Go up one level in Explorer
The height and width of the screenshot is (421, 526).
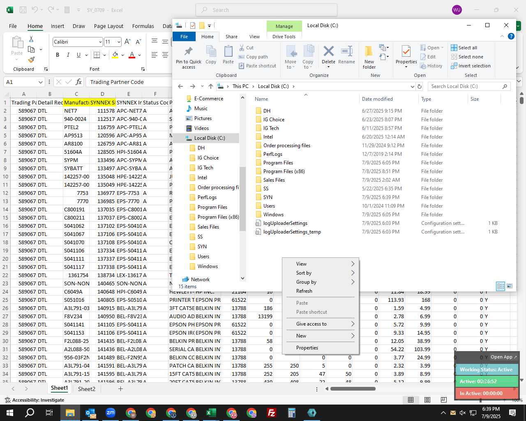[211, 86]
